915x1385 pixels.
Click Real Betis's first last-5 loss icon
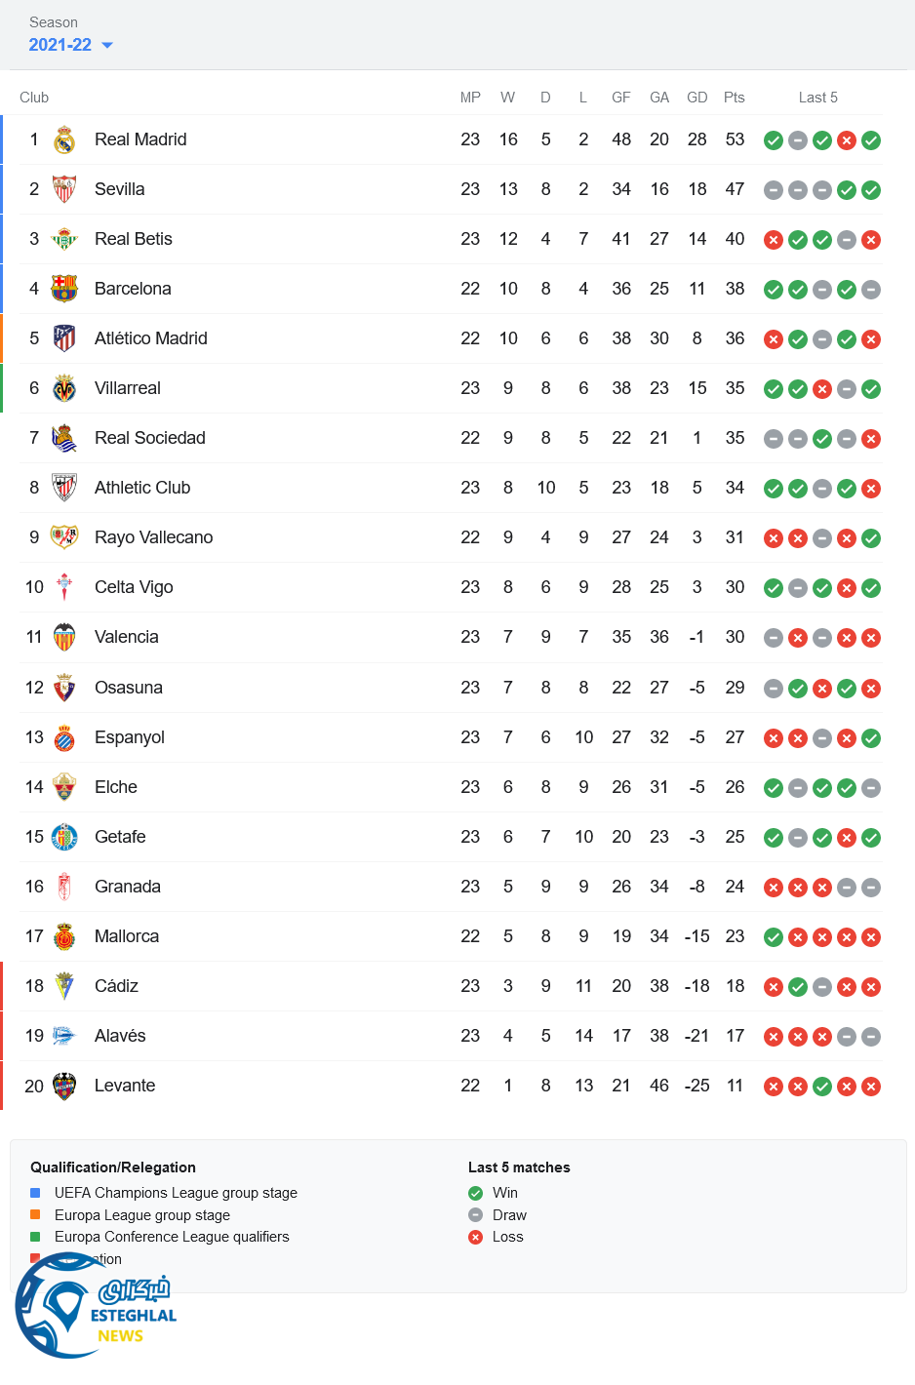[x=774, y=240]
